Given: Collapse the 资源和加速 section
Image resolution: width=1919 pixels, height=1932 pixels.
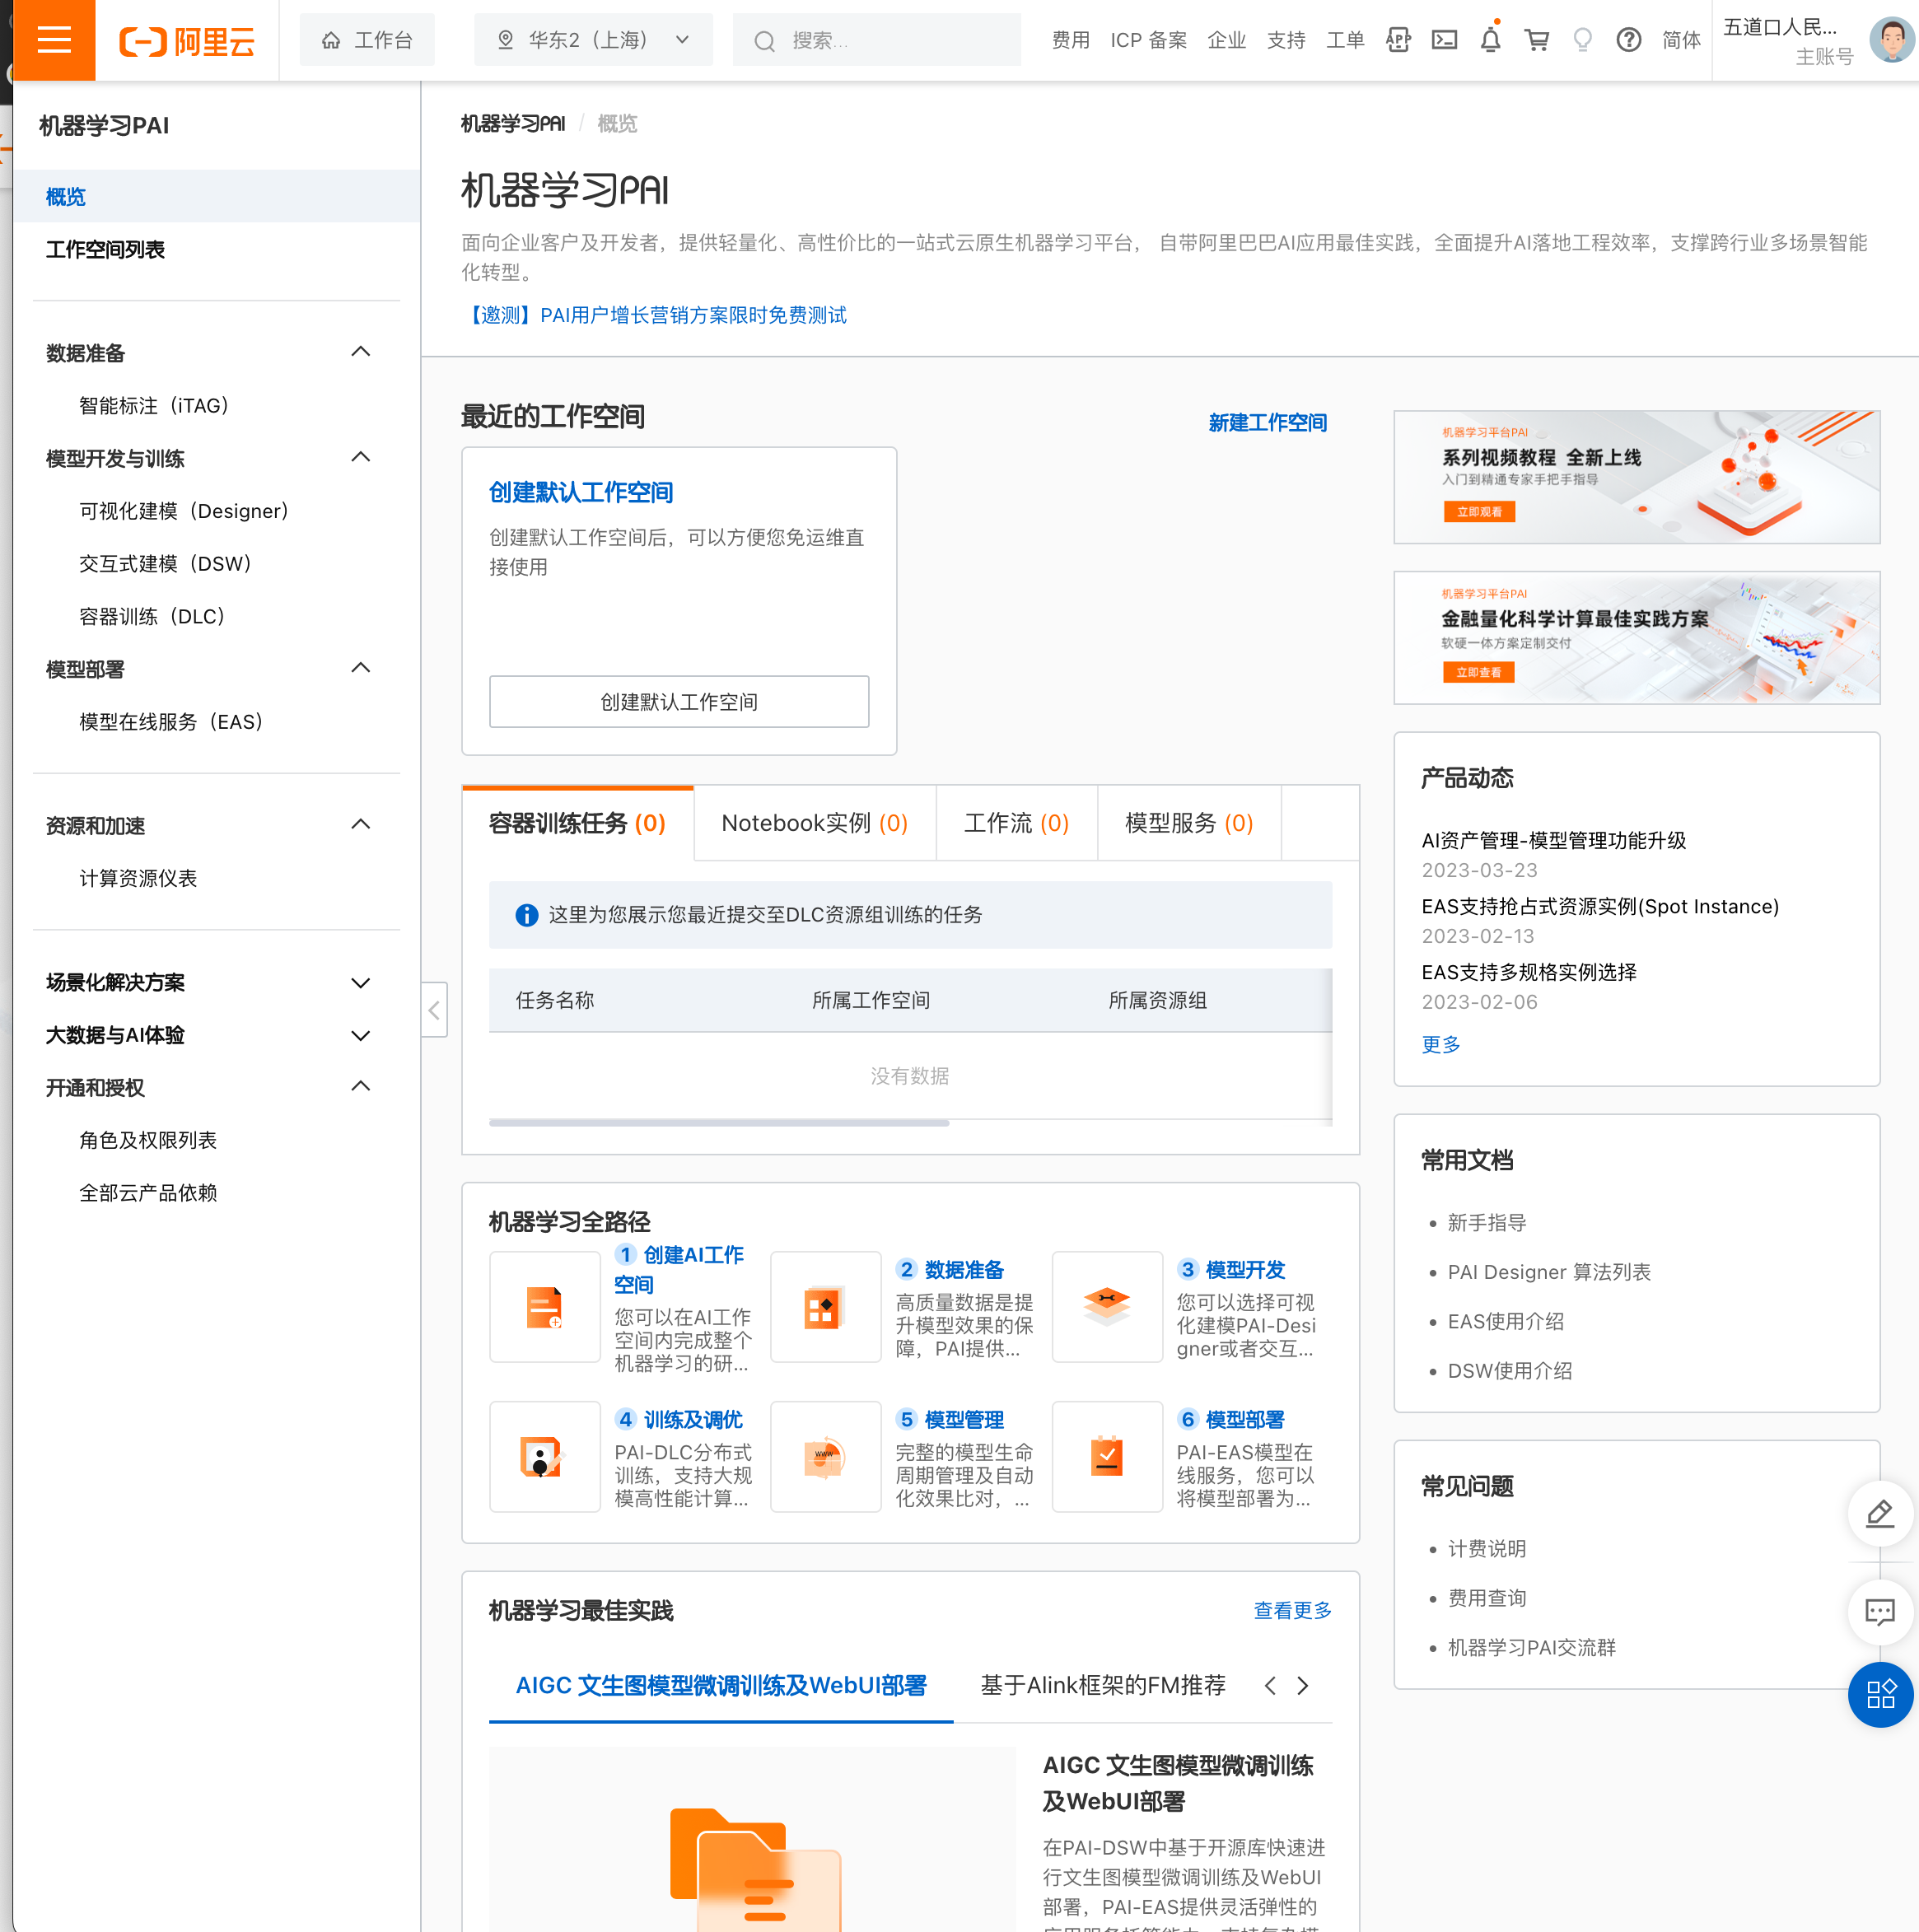Looking at the screenshot, I should (361, 825).
